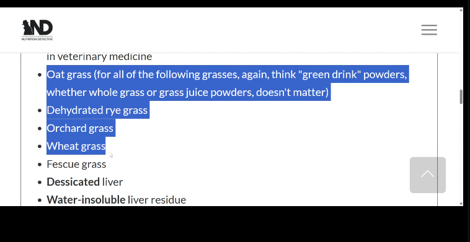Viewport: 470px width, 242px height.
Task: Click the page scrollbar thumb
Action: tap(461, 97)
